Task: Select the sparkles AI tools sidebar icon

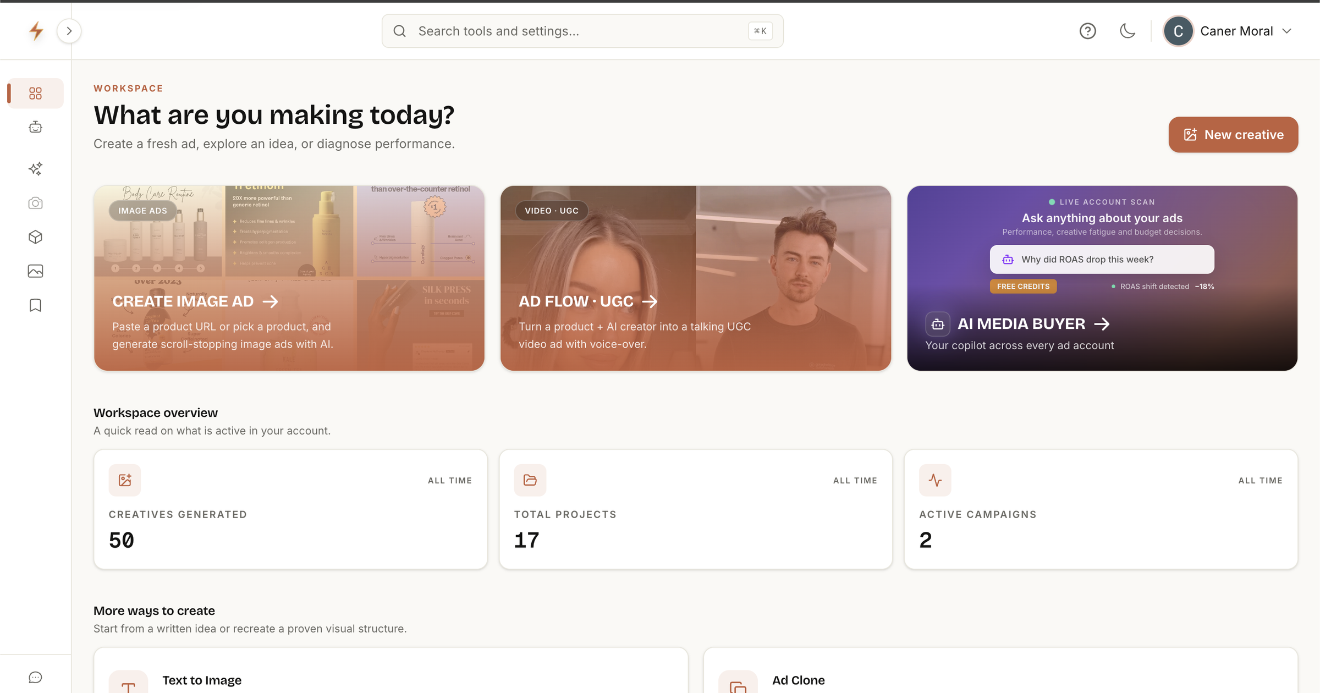Action: pyautogui.click(x=35, y=169)
